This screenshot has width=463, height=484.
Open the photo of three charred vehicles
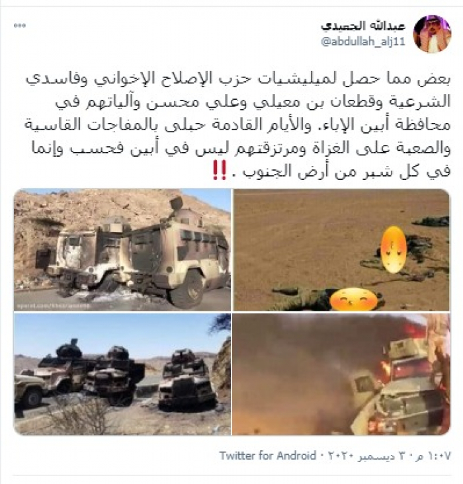(122, 374)
